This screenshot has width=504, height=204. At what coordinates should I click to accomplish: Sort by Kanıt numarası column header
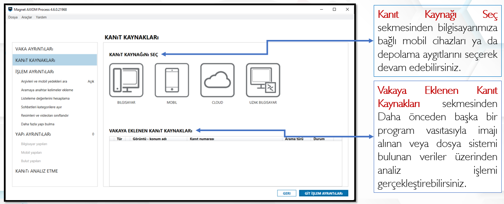pyautogui.click(x=202, y=139)
